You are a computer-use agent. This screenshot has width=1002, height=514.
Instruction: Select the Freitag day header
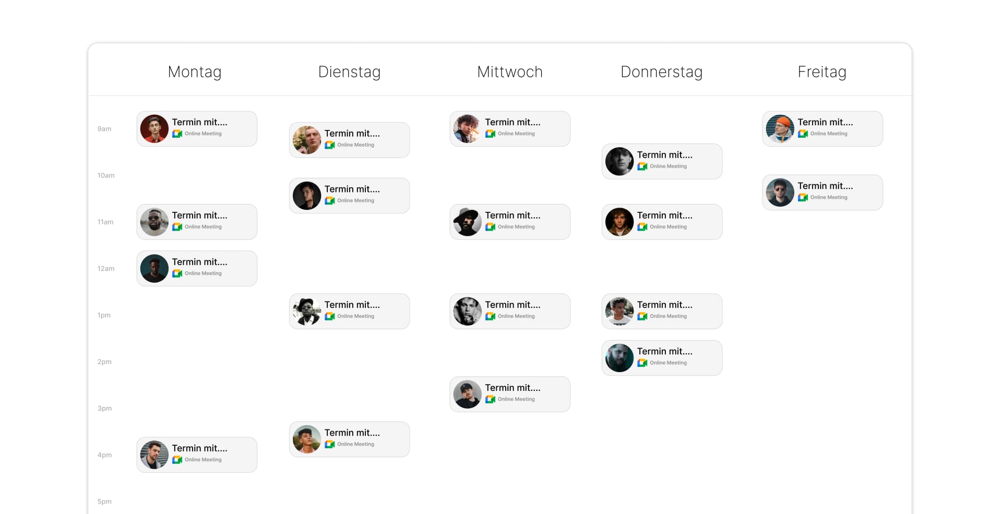(x=821, y=72)
